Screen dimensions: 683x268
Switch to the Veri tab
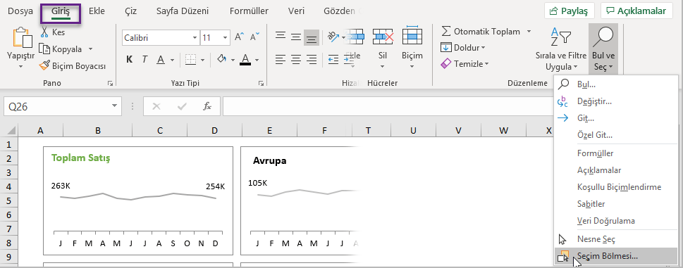pyautogui.click(x=296, y=11)
